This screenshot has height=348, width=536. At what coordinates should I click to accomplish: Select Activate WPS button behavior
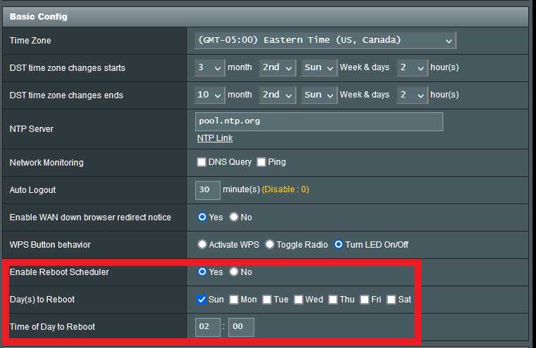[202, 245]
